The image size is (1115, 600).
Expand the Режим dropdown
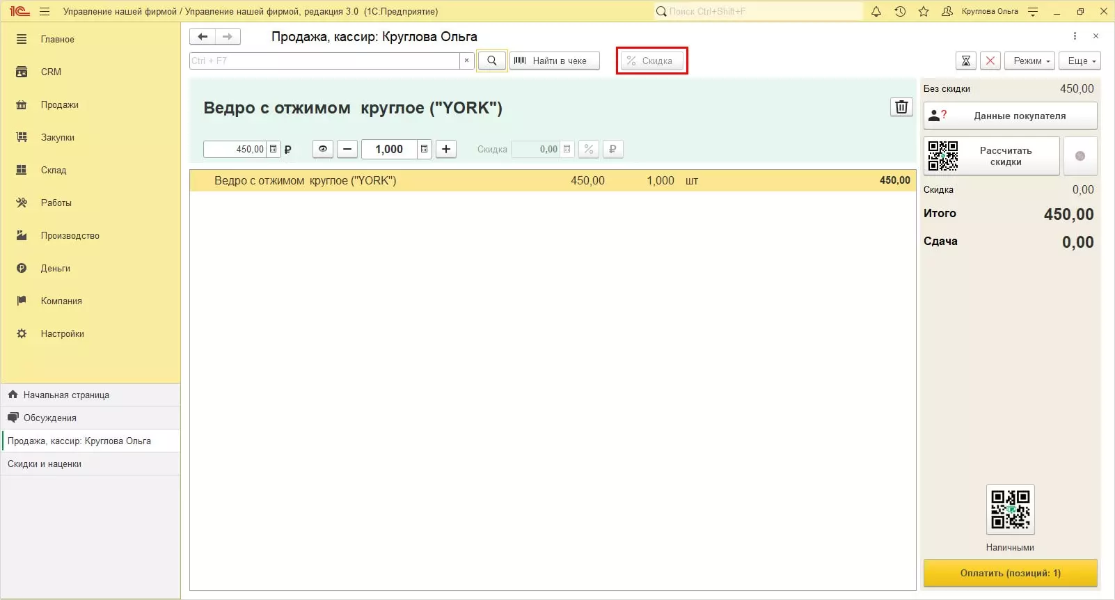pos(1030,61)
